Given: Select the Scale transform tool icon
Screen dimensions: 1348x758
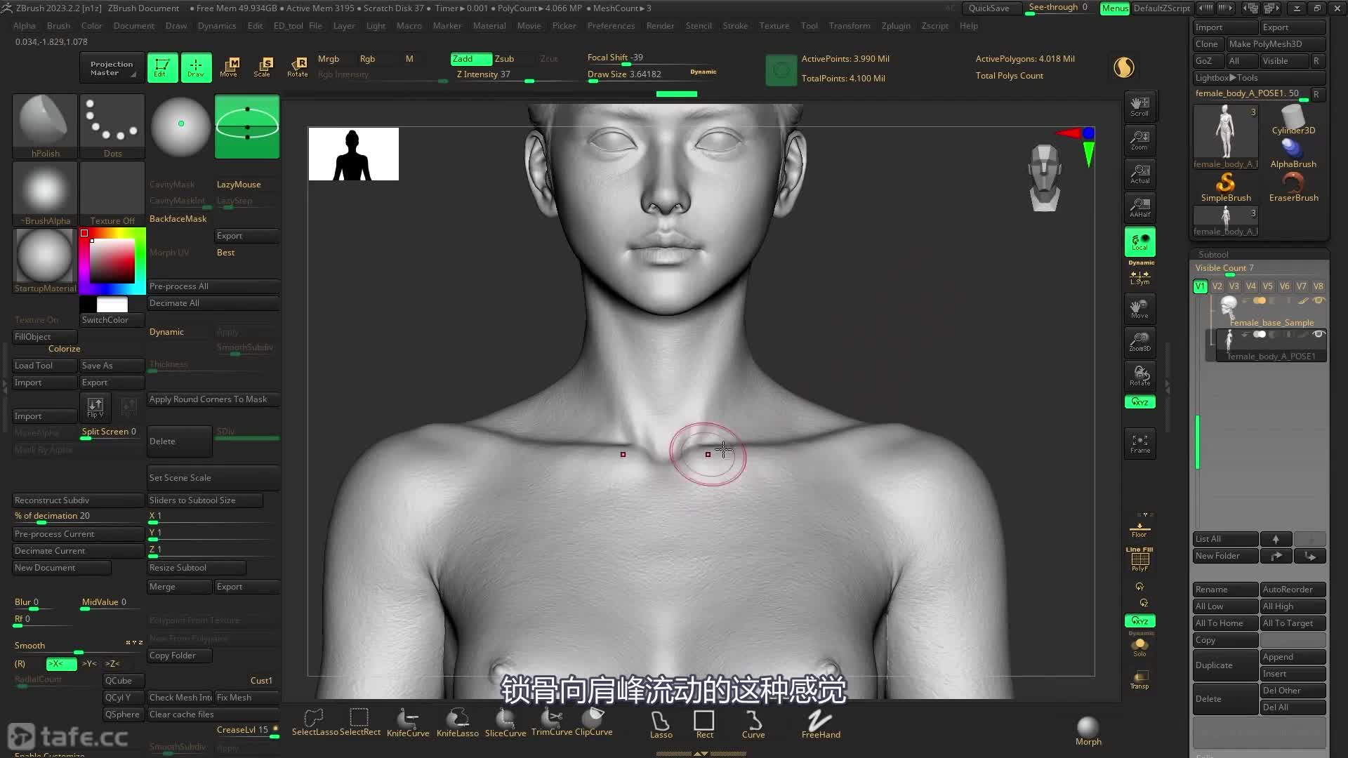Looking at the screenshot, I should point(263,67).
